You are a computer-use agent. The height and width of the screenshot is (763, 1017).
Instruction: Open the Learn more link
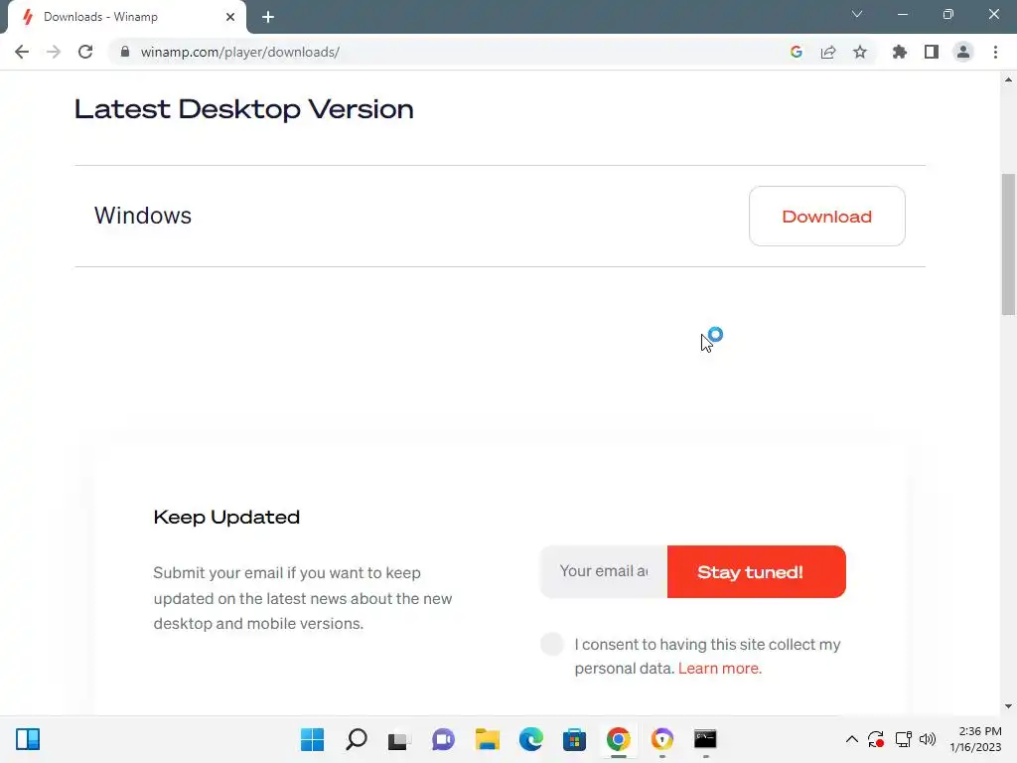coord(720,669)
